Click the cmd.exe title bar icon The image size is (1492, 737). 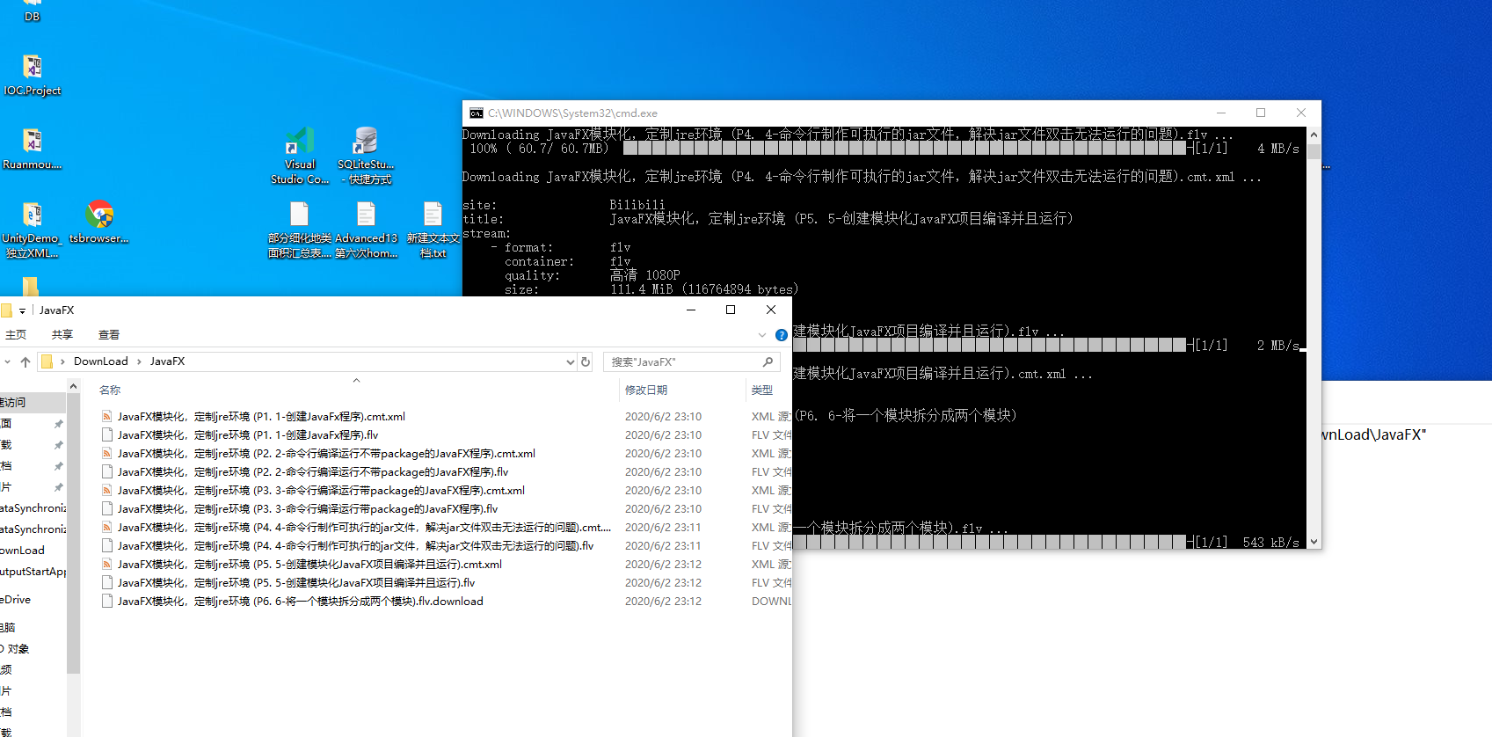[476, 113]
